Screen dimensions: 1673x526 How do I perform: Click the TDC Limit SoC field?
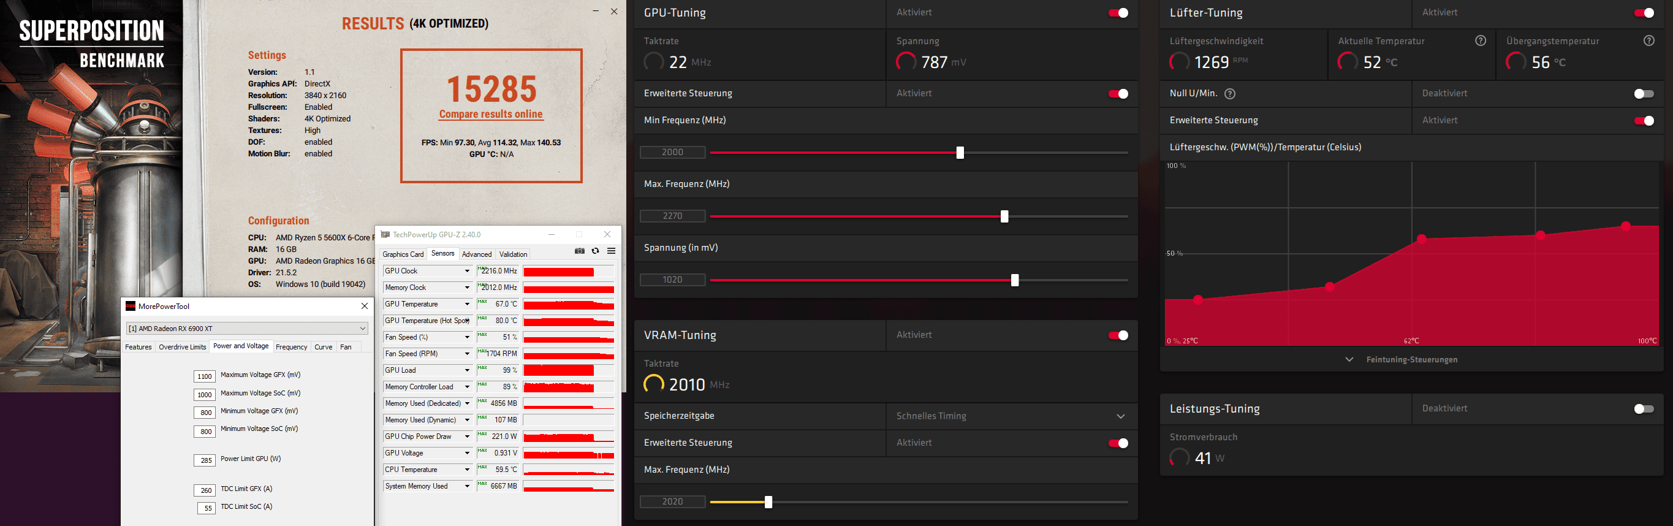207,508
